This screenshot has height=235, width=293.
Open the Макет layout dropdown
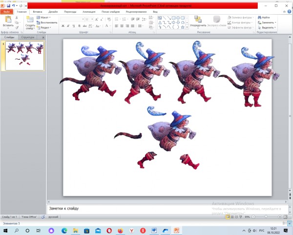click(x=43, y=18)
